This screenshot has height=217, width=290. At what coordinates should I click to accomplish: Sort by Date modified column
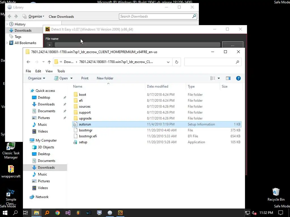(x=157, y=86)
